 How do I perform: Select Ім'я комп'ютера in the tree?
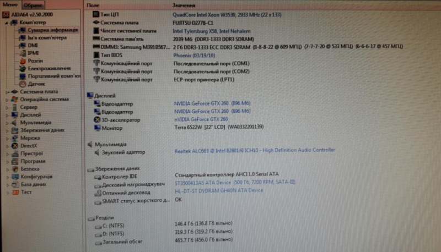47,38
